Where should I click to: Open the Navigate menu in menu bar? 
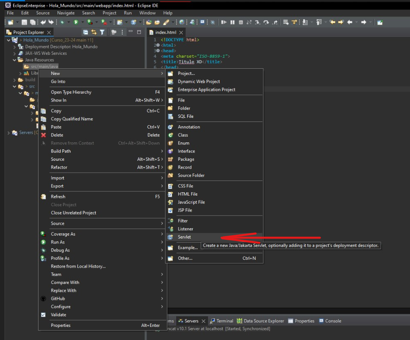pos(66,13)
